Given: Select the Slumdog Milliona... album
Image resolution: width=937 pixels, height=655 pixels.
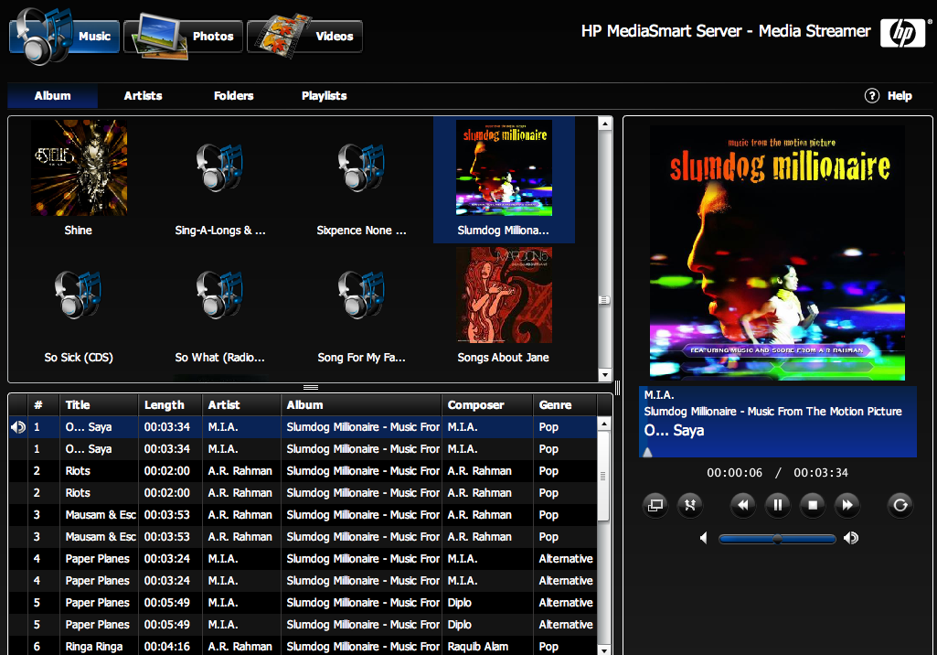Looking at the screenshot, I should coord(504,179).
